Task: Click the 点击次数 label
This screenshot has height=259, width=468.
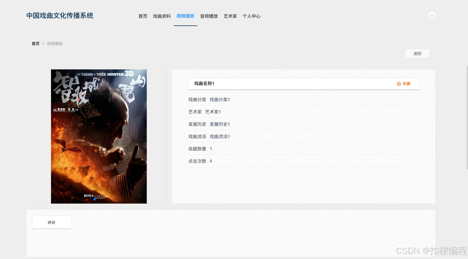Action: 197,161
